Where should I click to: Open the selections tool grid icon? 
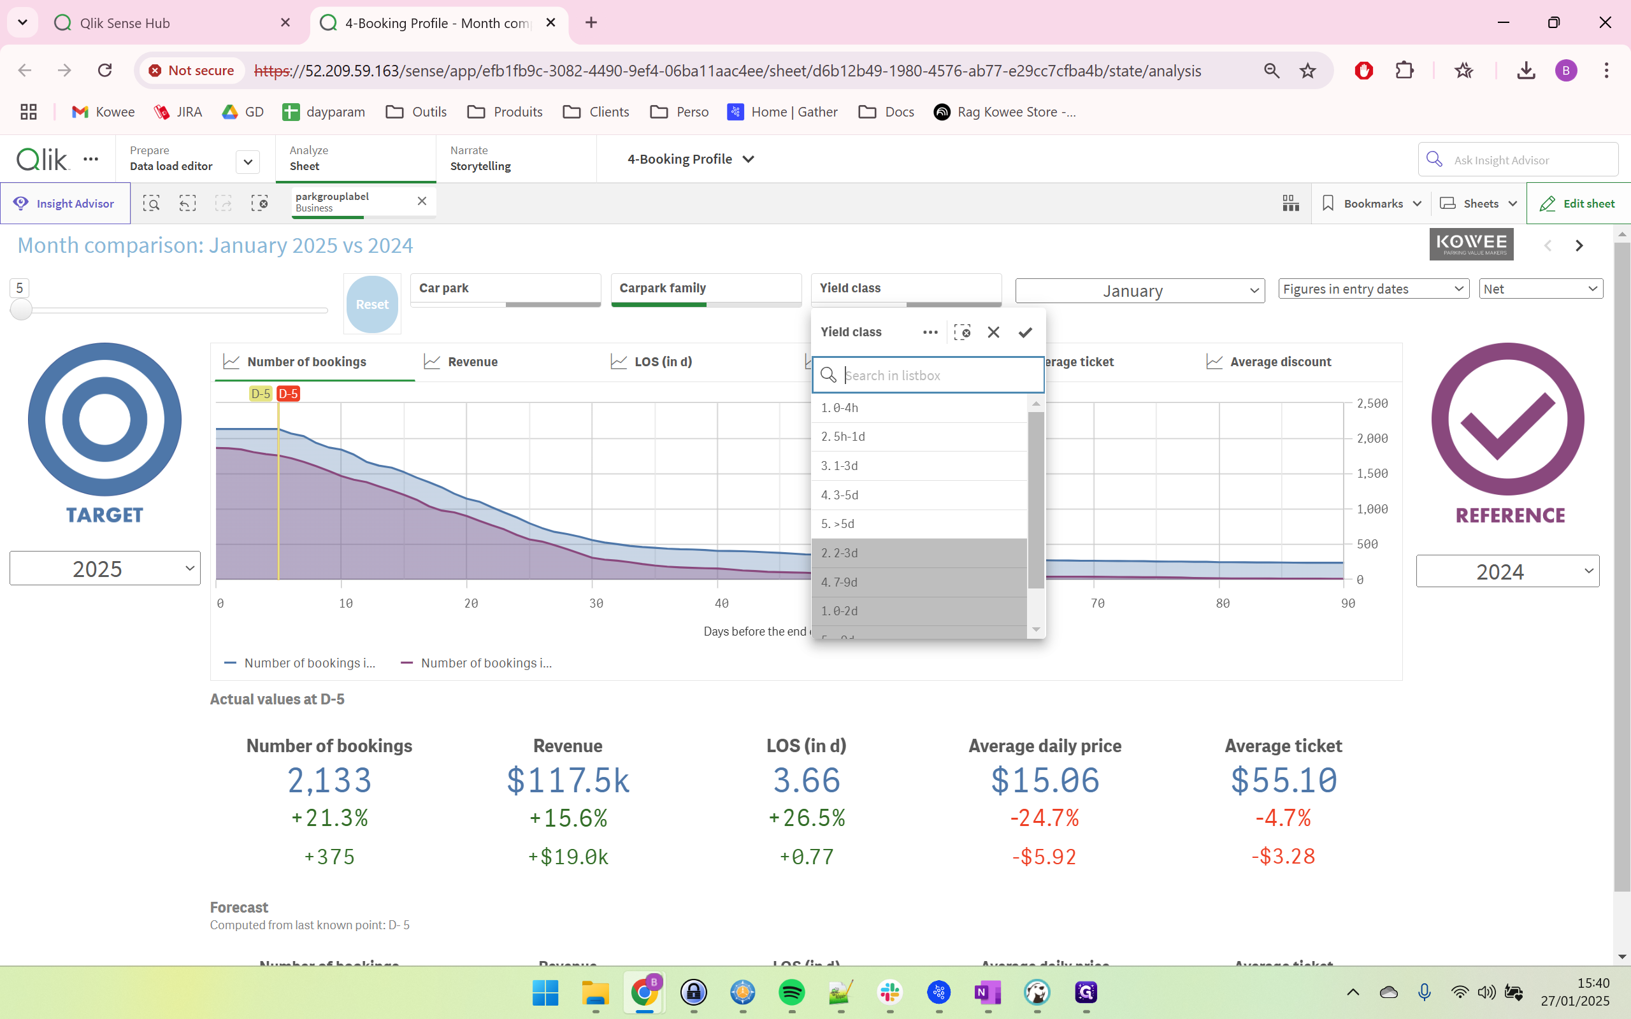(1291, 203)
